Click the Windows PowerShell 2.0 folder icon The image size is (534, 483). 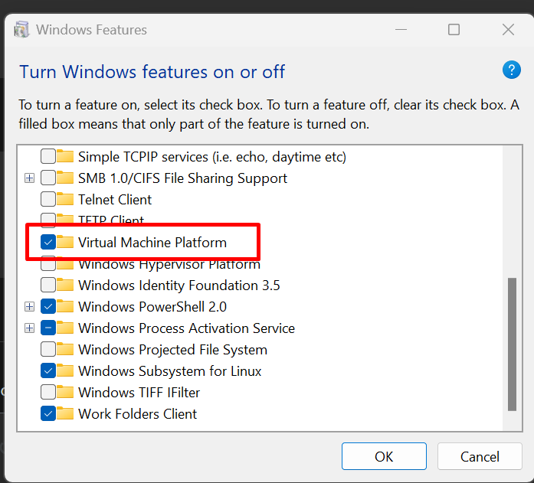(x=65, y=306)
